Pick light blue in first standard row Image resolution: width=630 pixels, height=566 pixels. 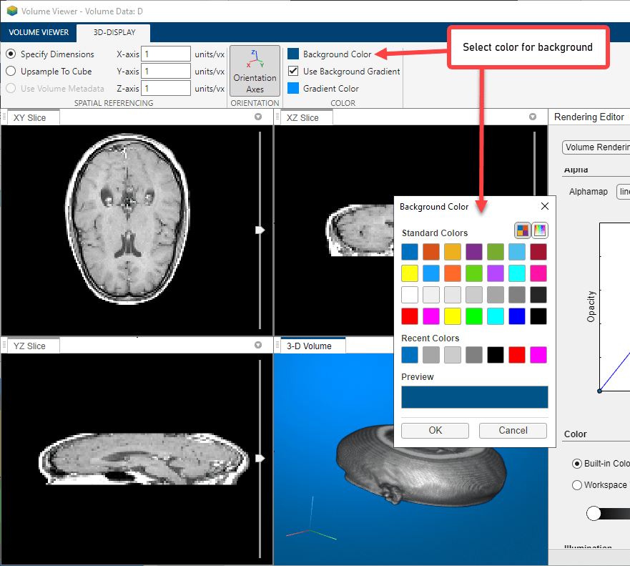517,252
